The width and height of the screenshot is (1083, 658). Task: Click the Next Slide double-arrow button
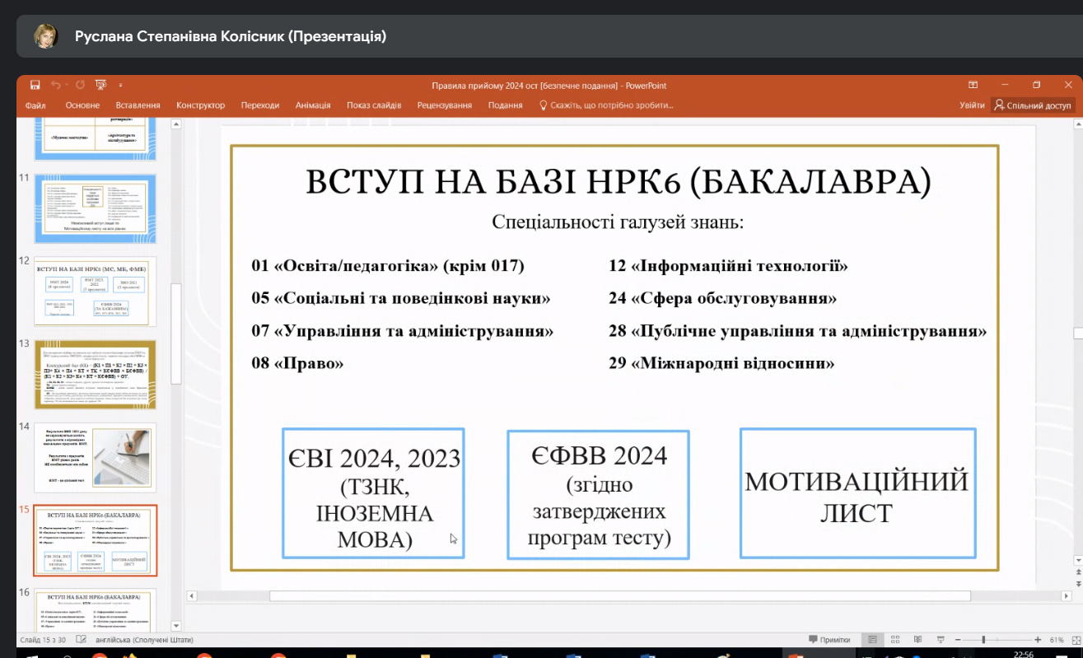click(1078, 584)
